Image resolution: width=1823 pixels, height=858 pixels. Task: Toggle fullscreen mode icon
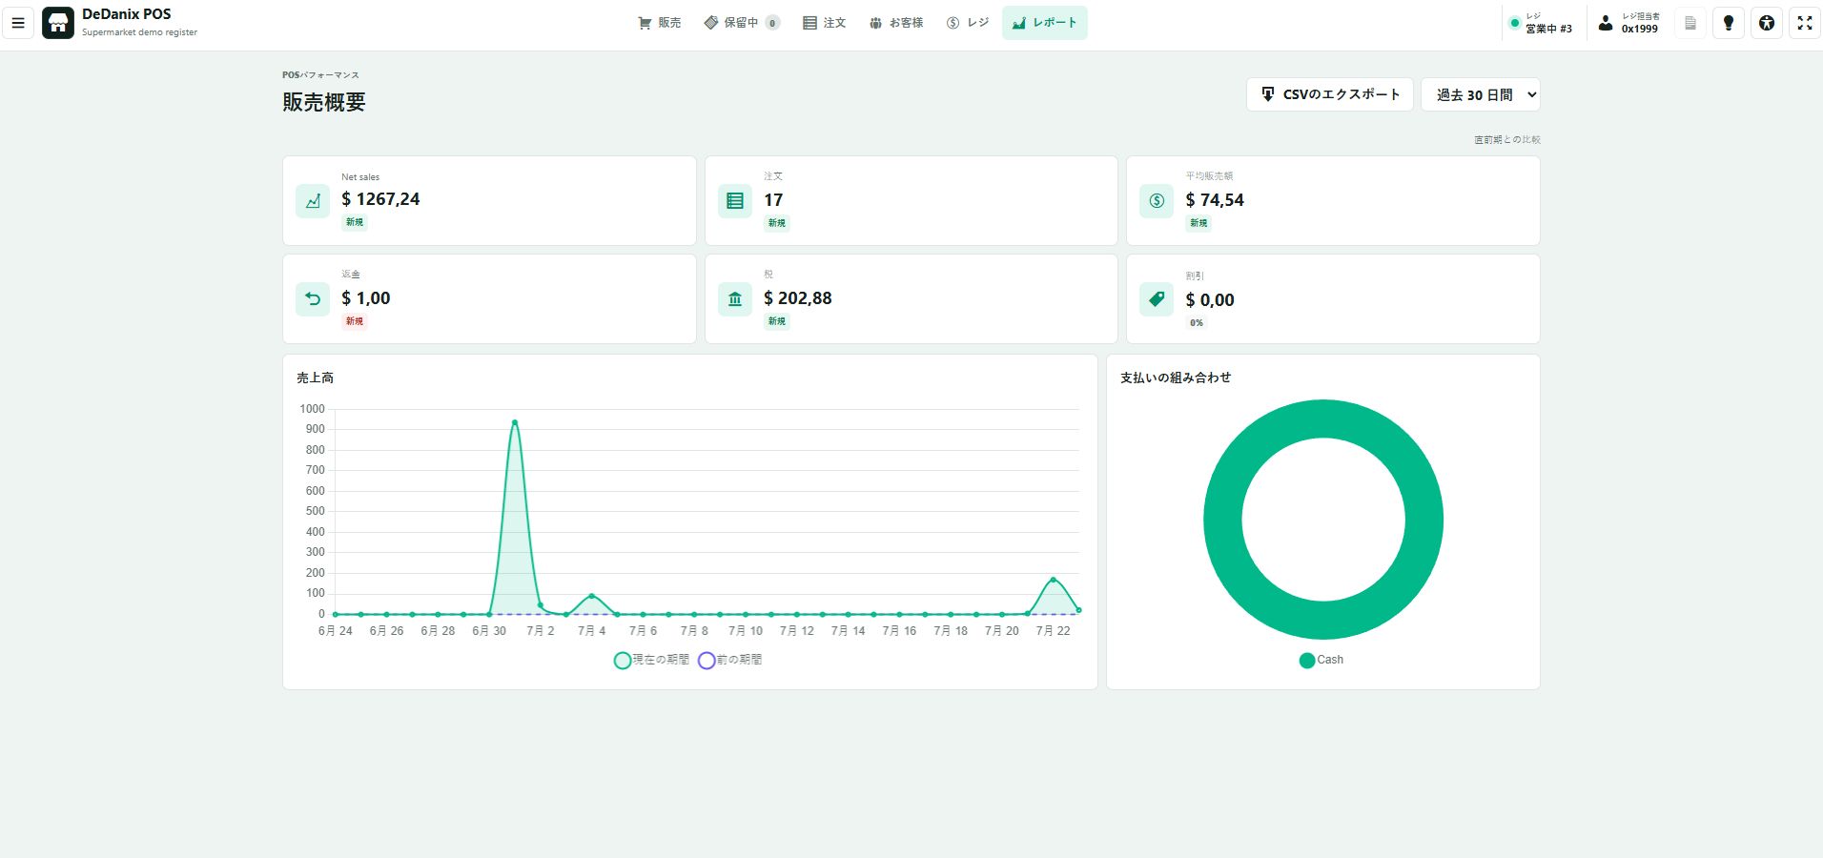tap(1805, 23)
